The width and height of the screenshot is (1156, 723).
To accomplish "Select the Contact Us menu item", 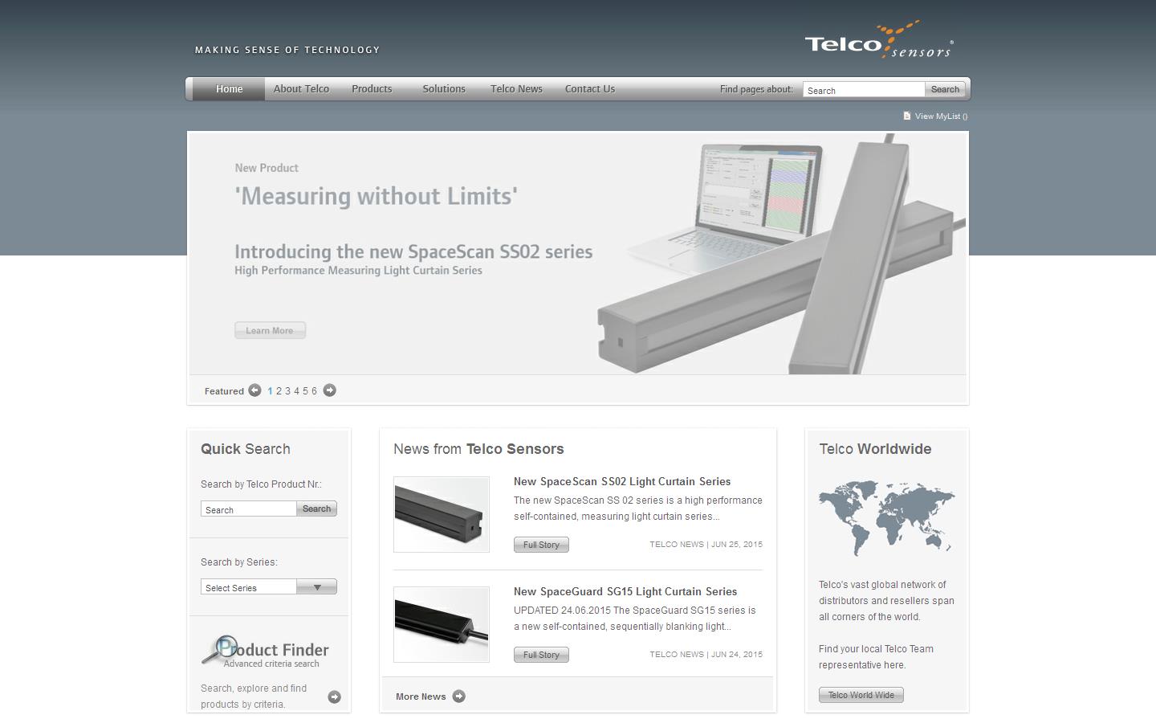I will pyautogui.click(x=589, y=89).
